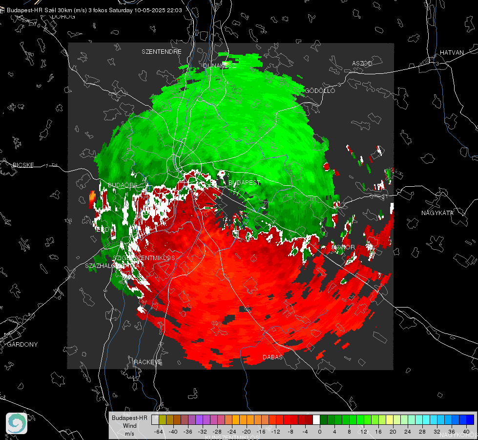
Task: Click the swirl logo icon
Action: (x=17, y=423)
